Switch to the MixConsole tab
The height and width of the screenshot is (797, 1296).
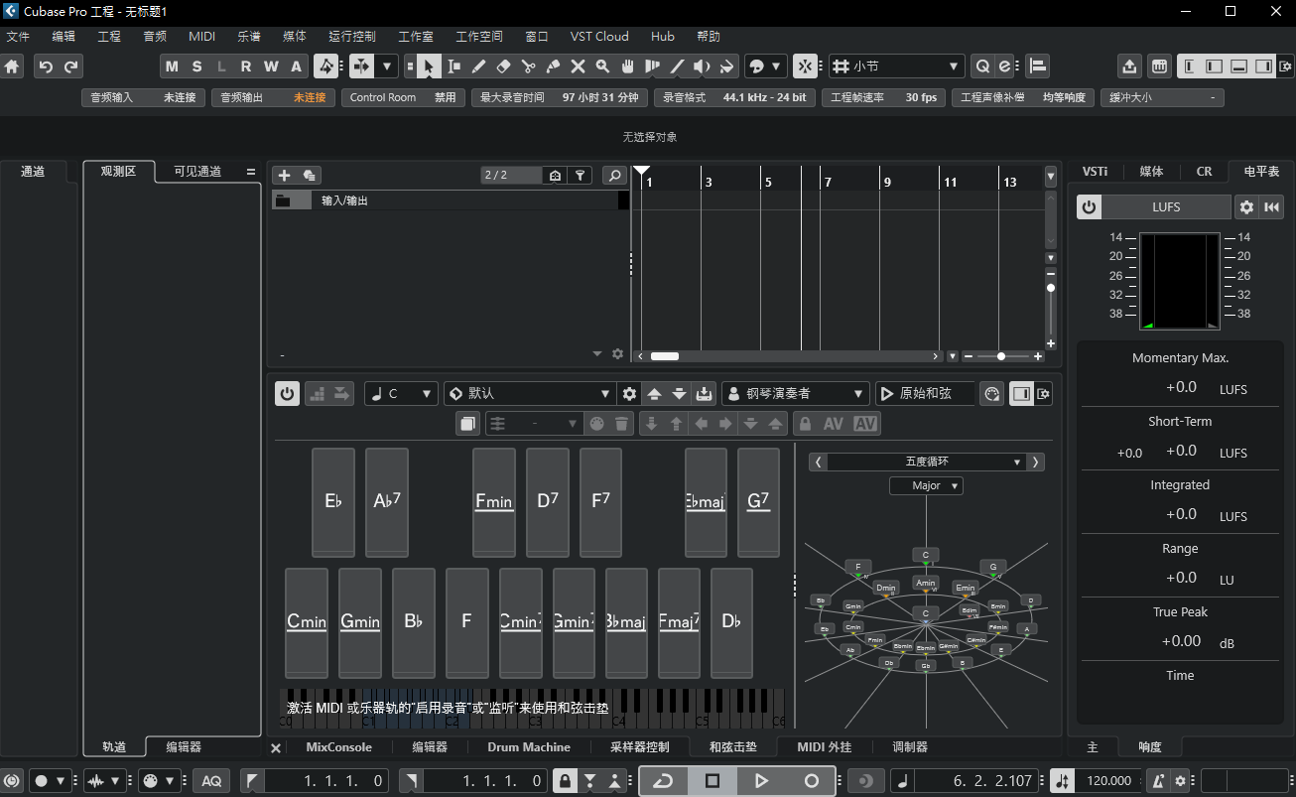[338, 747]
